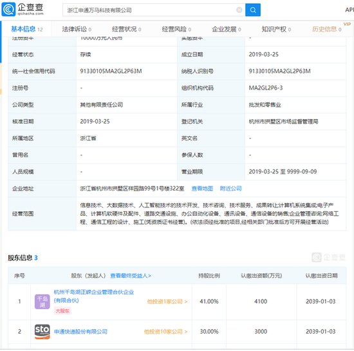Image resolution: width=354 pixels, height=351 pixels.
Task: Switch to the 经营风险 tab
Action: (x=176, y=29)
